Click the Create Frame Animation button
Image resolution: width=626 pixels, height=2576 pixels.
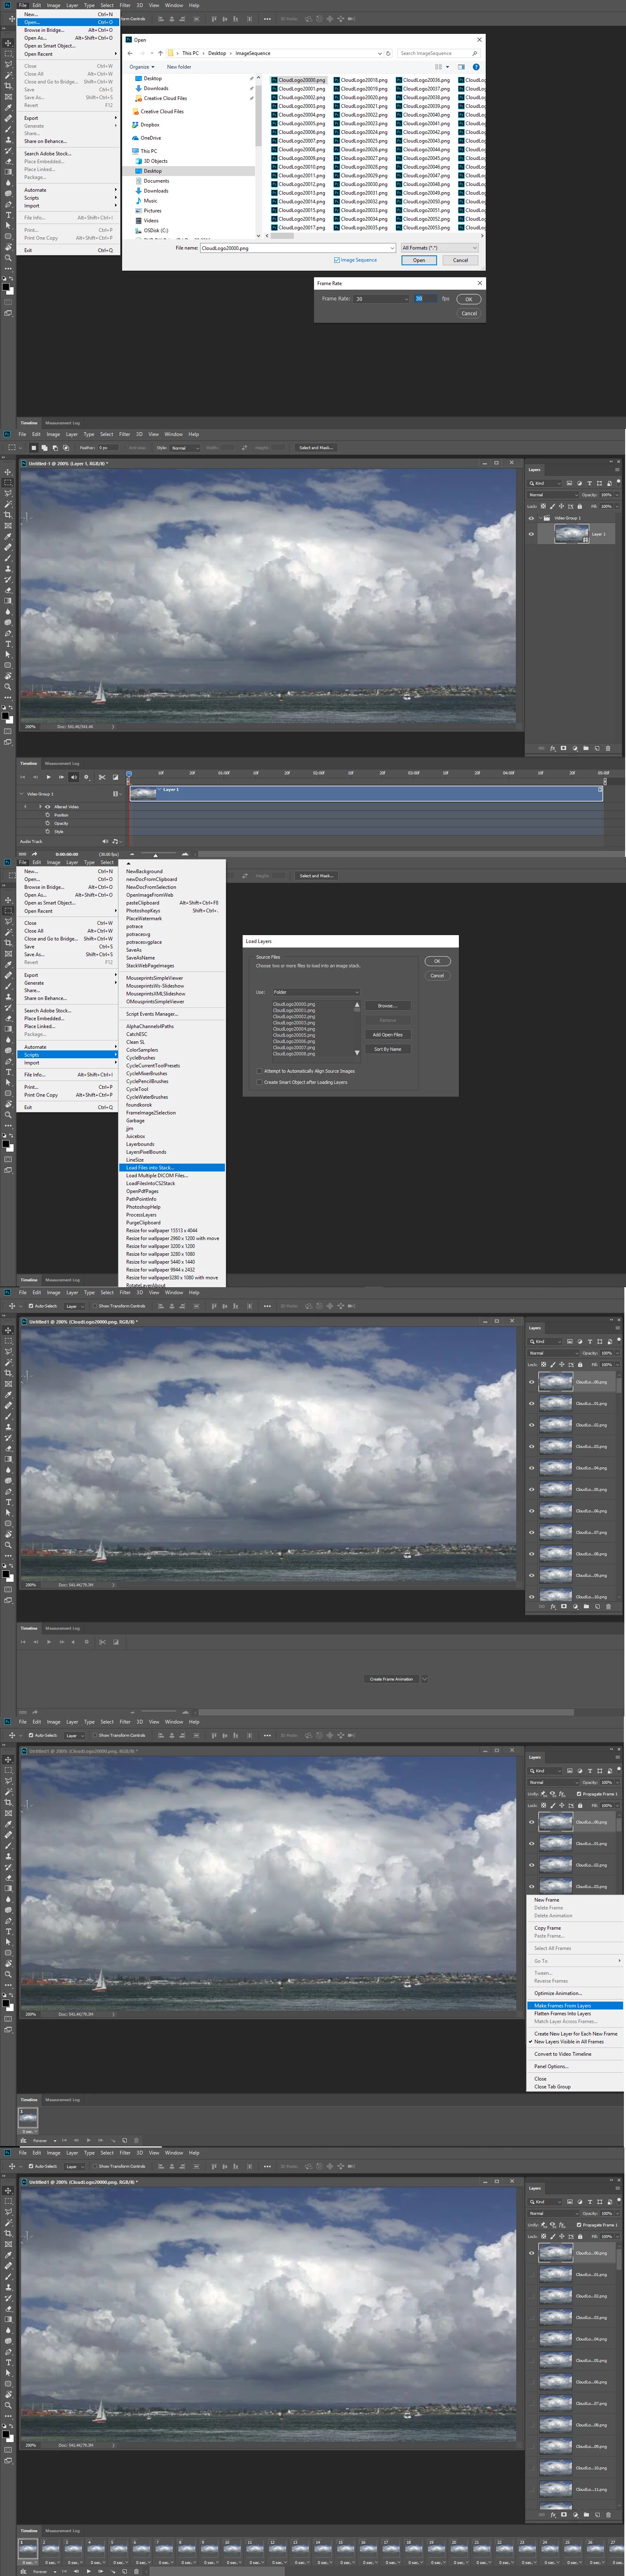[390, 1679]
